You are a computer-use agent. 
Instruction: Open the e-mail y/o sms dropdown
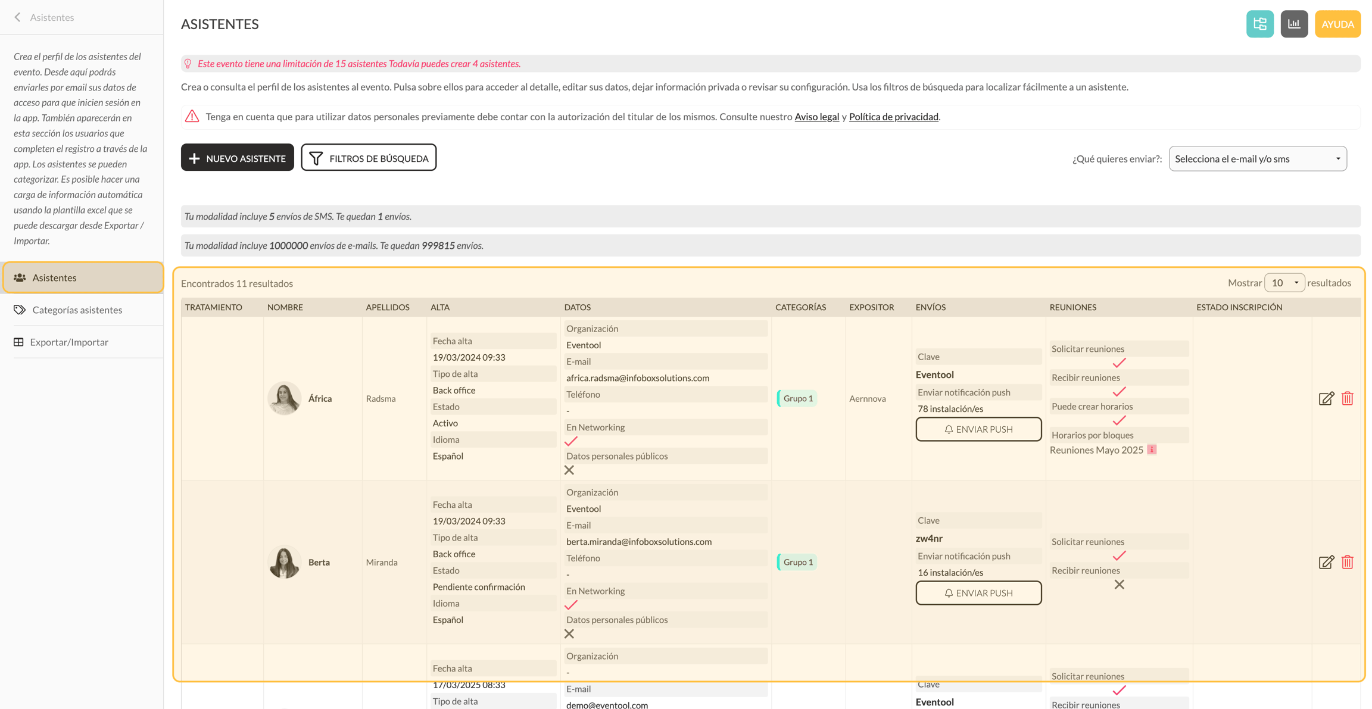coord(1258,158)
